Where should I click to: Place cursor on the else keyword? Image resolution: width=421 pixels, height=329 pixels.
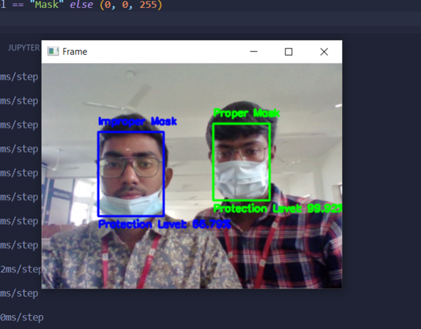coord(81,4)
